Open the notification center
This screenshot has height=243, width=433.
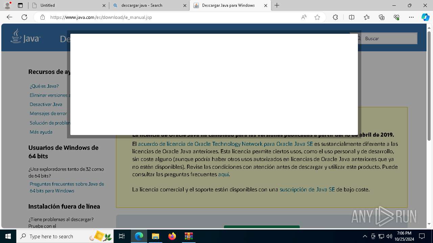(422, 236)
